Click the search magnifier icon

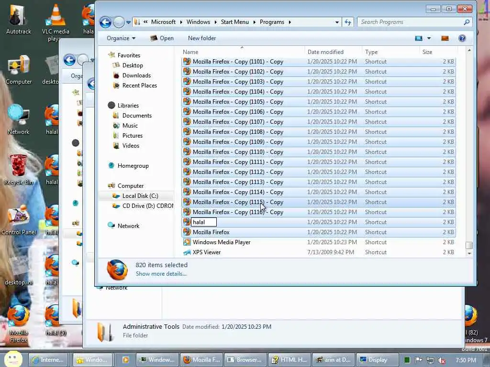[467, 22]
